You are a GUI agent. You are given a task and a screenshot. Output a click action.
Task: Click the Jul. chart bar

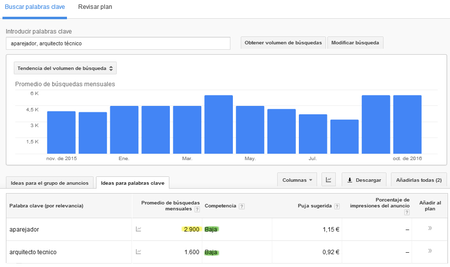coord(313,134)
